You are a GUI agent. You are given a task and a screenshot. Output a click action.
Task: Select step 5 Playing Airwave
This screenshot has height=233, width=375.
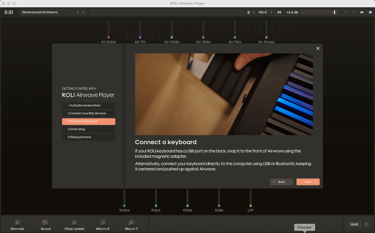pyautogui.click(x=89, y=137)
